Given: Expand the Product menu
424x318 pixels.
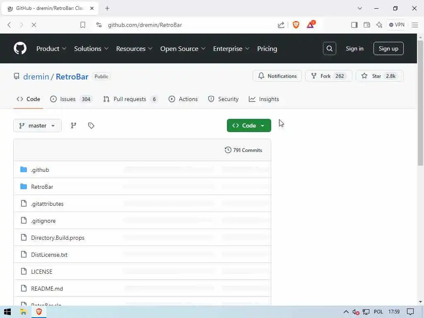Looking at the screenshot, I should [51, 49].
